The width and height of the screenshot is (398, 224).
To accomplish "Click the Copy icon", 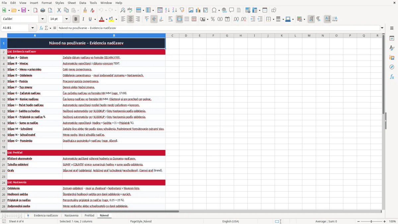I will (x=66, y=10).
